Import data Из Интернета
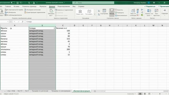 click(10, 12)
